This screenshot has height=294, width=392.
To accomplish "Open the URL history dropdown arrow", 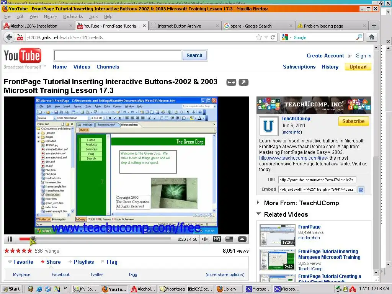I will (266, 38).
